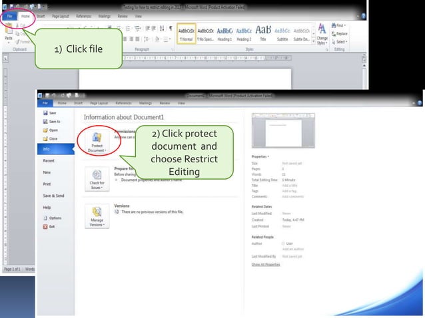
Task: Click the vertical scrollbar up arrow
Action: tap(364, 66)
